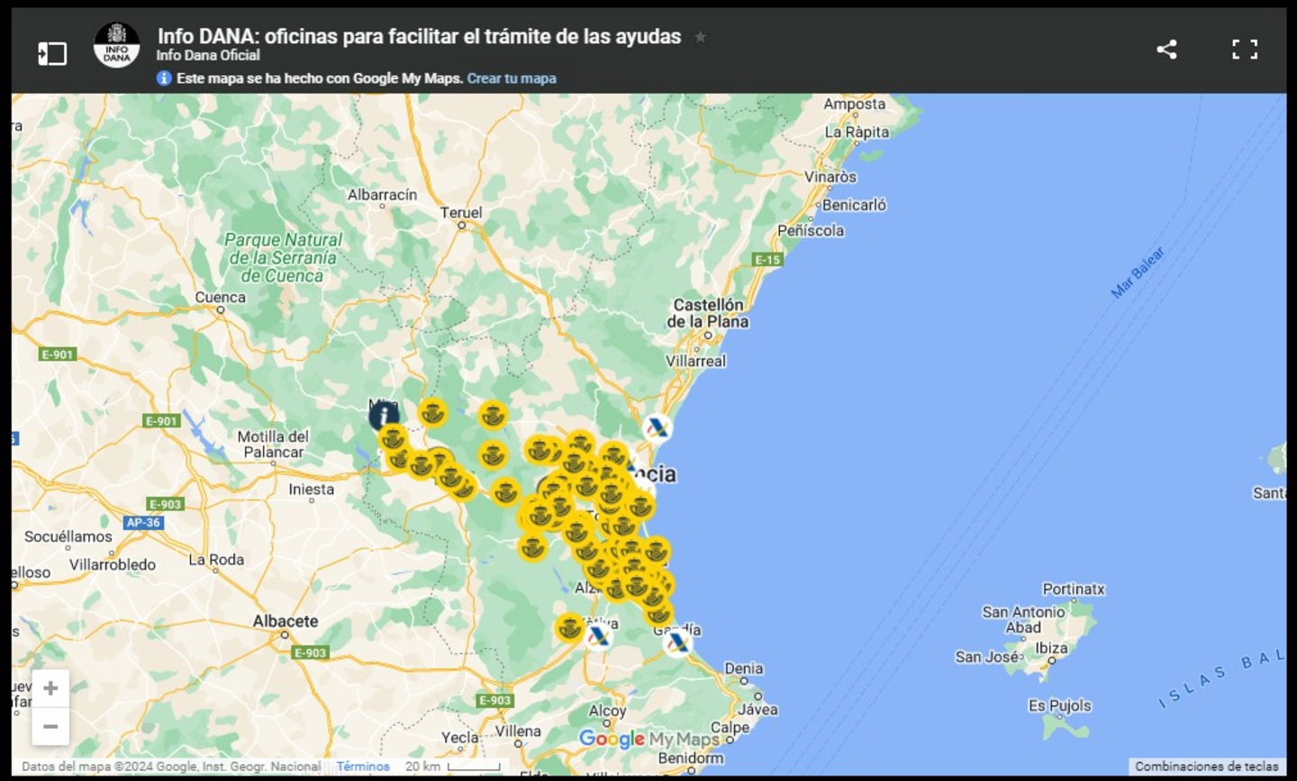View the map in fullscreen mode

pyautogui.click(x=1245, y=49)
